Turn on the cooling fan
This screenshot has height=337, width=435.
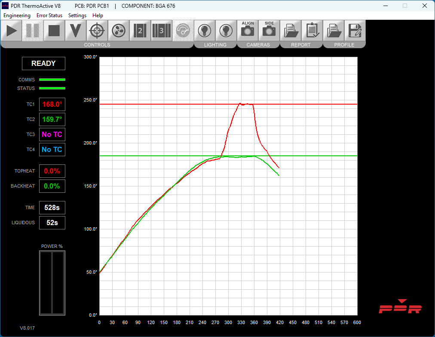coord(119,31)
